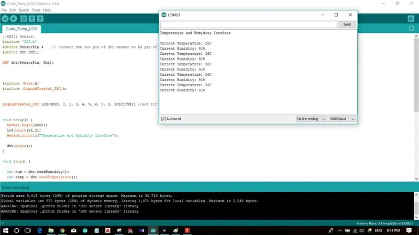Open a sketch using the up-arrow icon

tap(32, 19)
